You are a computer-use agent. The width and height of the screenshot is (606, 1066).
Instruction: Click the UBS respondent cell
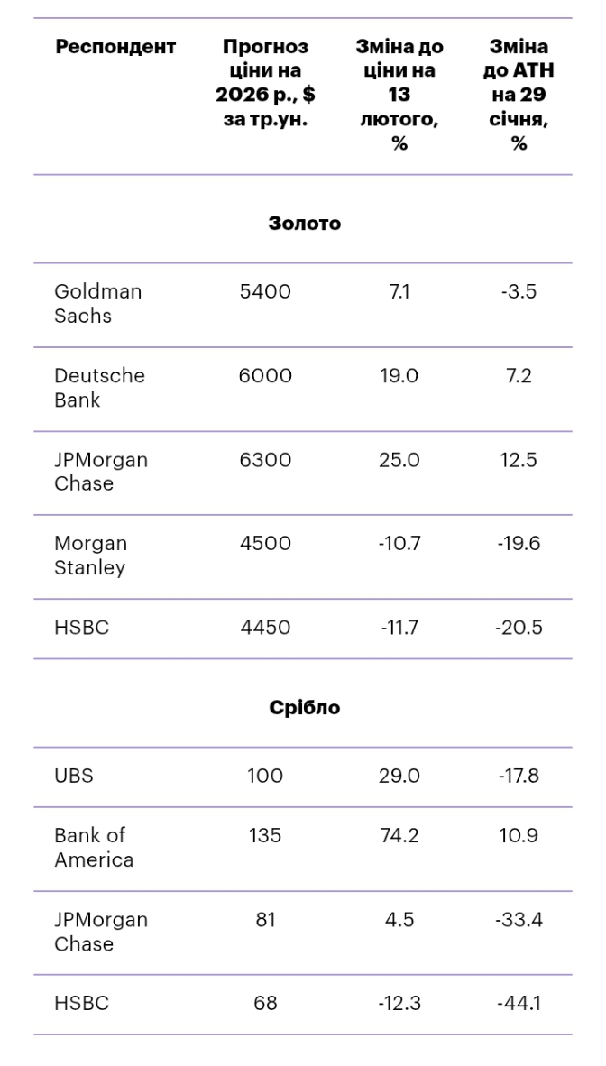[x=74, y=776]
